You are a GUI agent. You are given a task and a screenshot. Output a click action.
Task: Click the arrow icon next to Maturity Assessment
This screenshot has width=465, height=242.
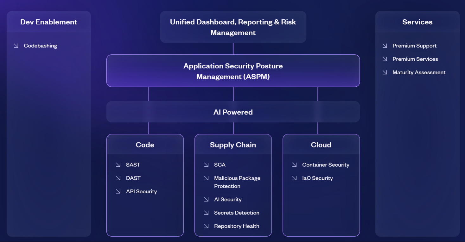point(385,72)
